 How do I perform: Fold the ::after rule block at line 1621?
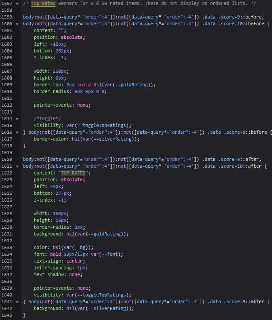(17, 166)
